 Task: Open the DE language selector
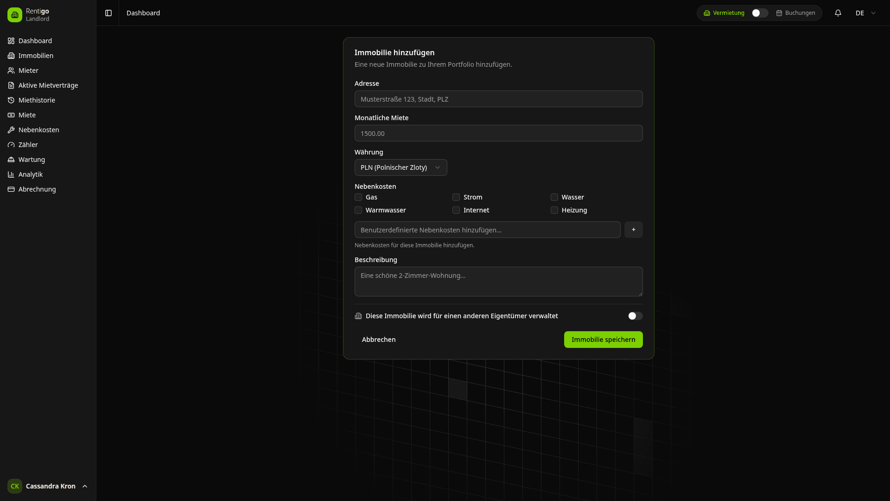[x=865, y=13]
